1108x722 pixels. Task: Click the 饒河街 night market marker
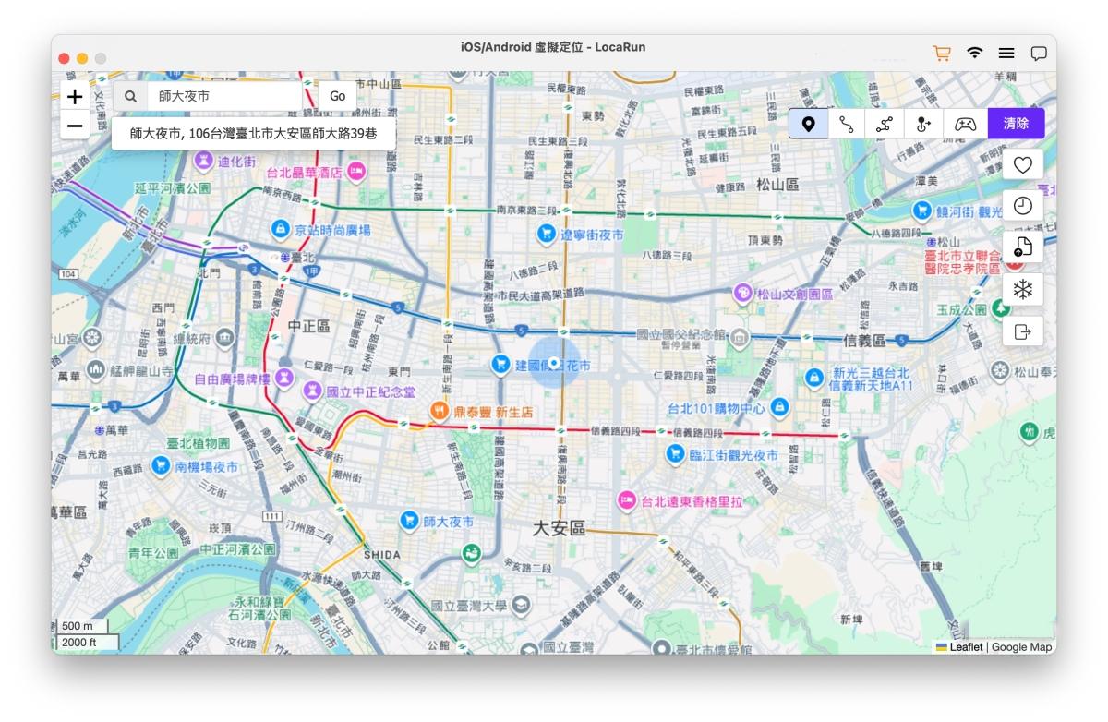pos(921,211)
